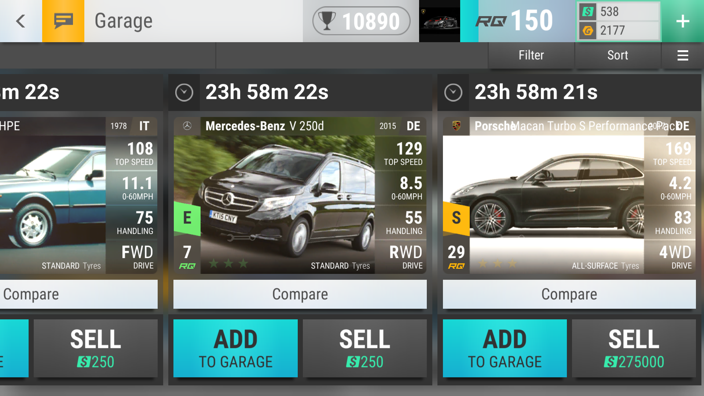Tap the Mercedes-Benz logo badge

tap(187, 126)
